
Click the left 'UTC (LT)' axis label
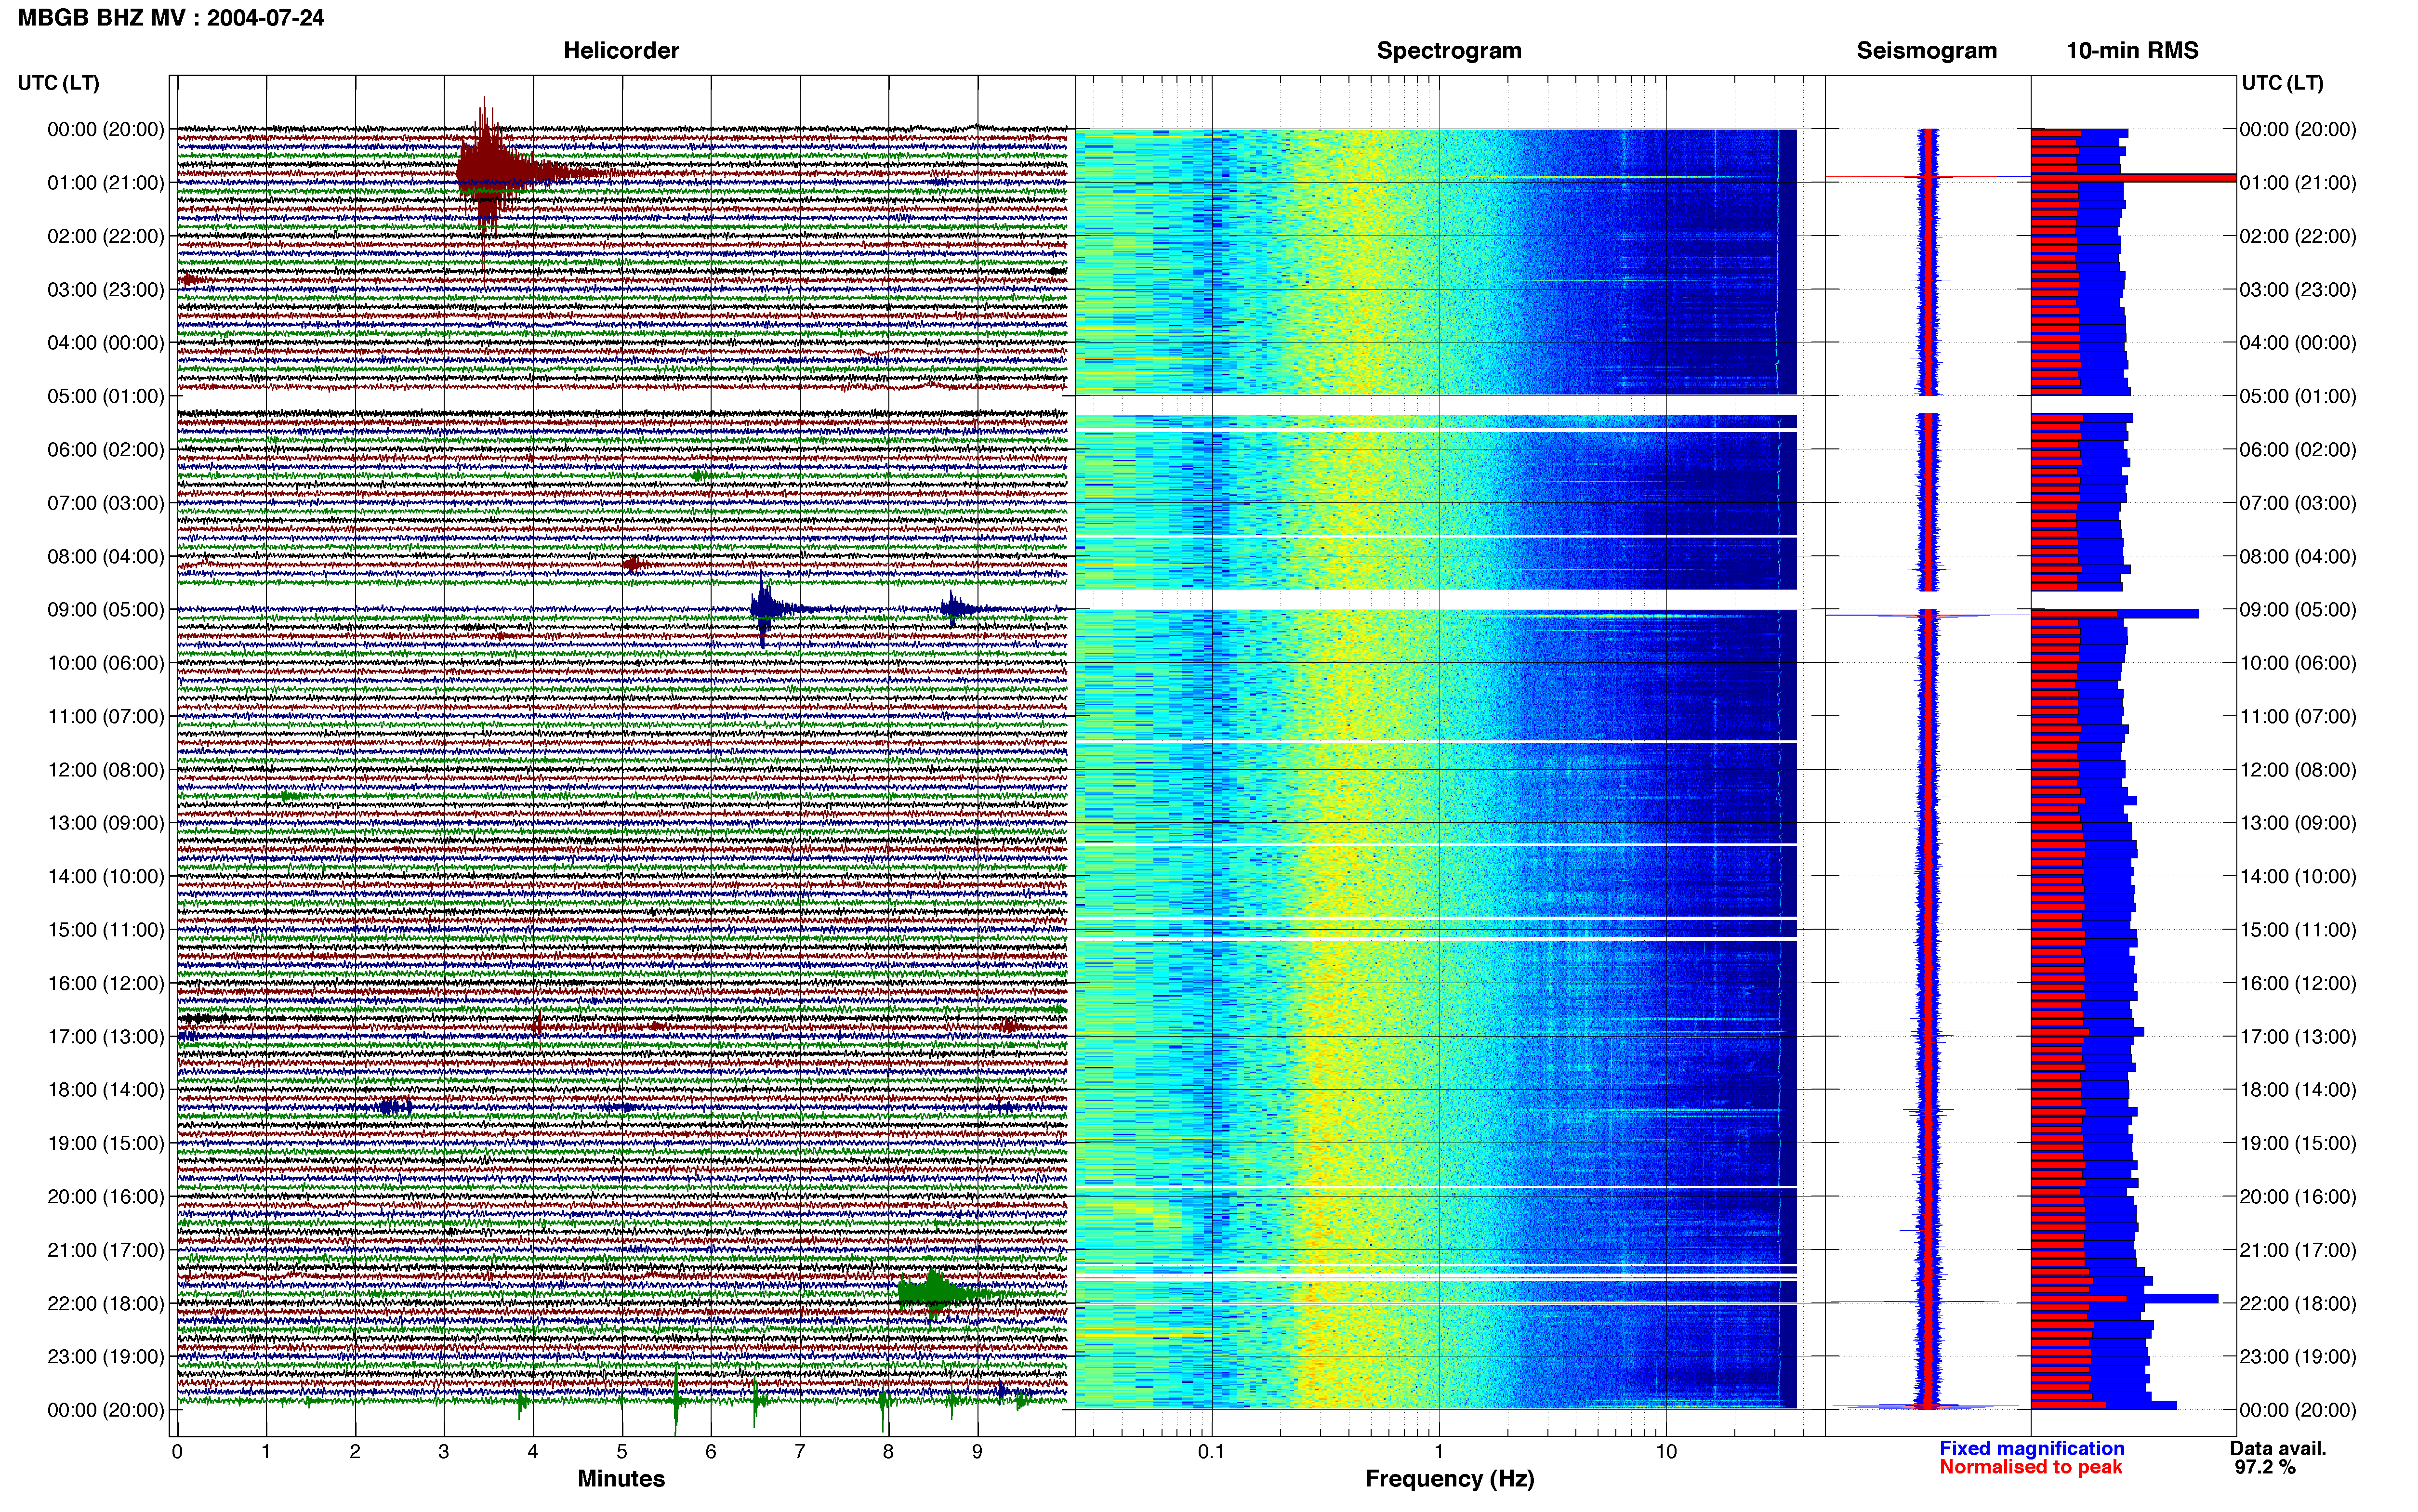(58, 83)
